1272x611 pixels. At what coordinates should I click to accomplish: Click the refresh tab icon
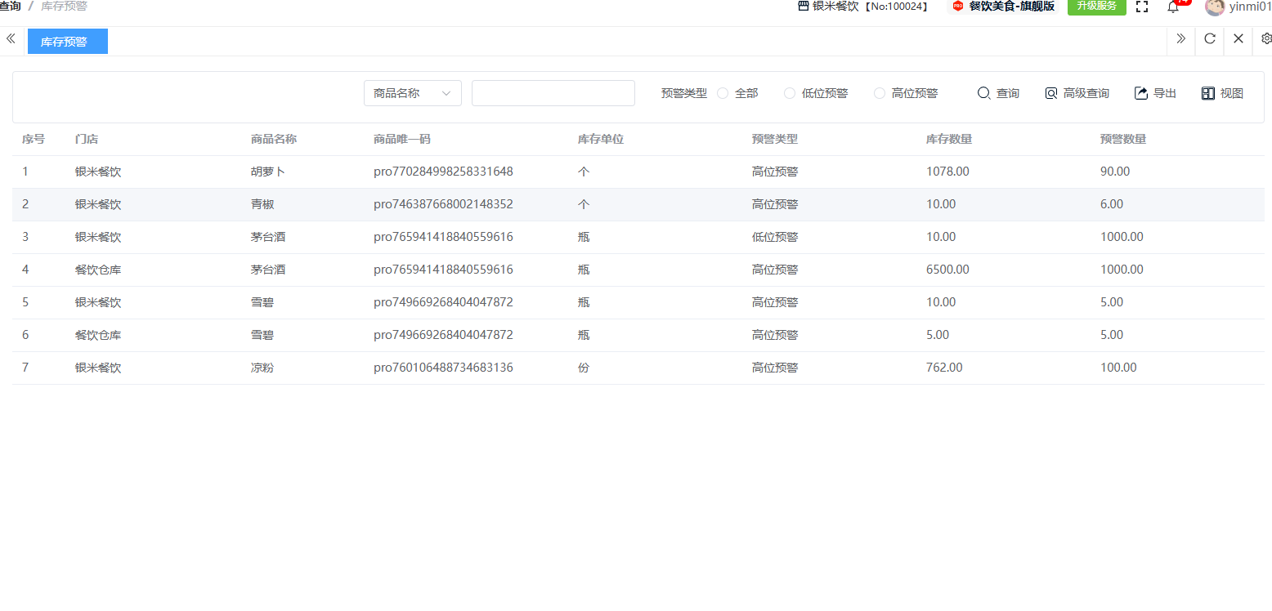click(x=1210, y=38)
